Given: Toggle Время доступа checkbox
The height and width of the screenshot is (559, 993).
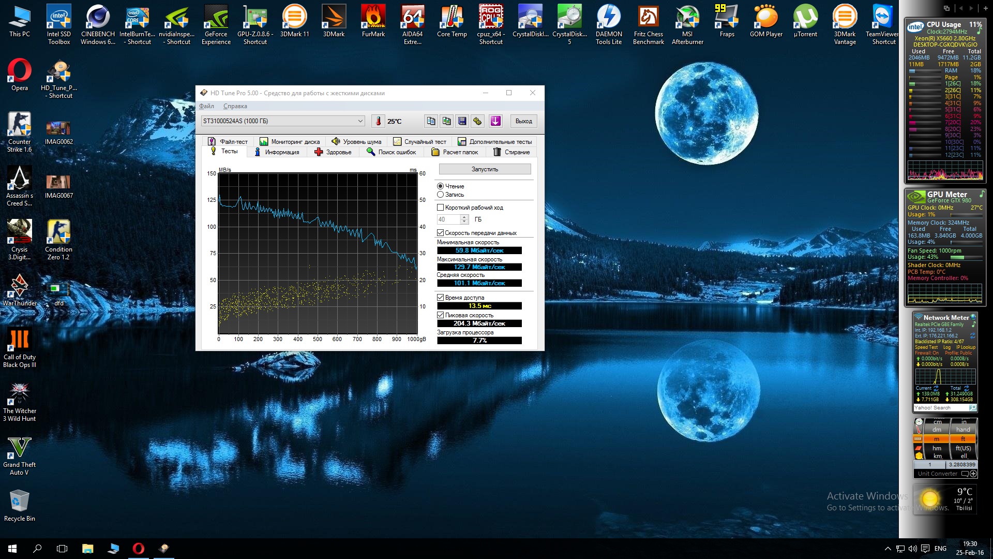Looking at the screenshot, I should point(441,298).
